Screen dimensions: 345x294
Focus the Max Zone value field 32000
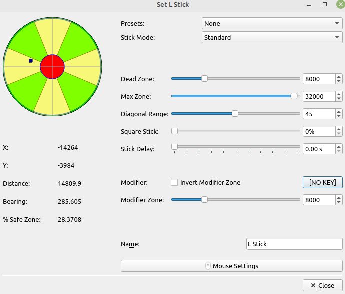click(x=319, y=96)
